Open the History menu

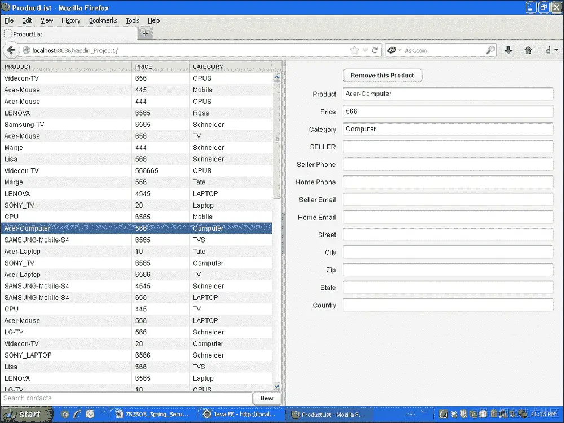click(71, 20)
